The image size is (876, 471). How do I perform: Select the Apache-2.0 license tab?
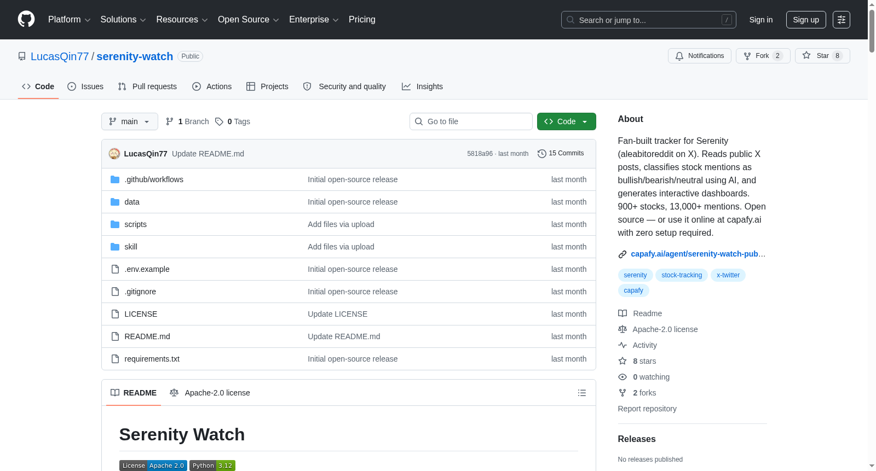coord(210,393)
